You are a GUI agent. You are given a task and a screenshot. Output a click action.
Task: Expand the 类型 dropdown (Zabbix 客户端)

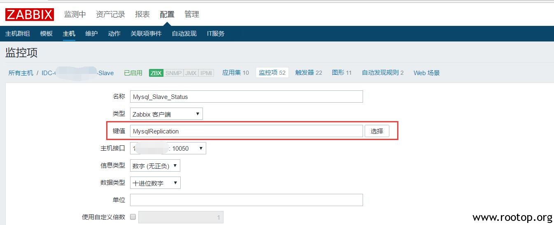[x=166, y=114]
